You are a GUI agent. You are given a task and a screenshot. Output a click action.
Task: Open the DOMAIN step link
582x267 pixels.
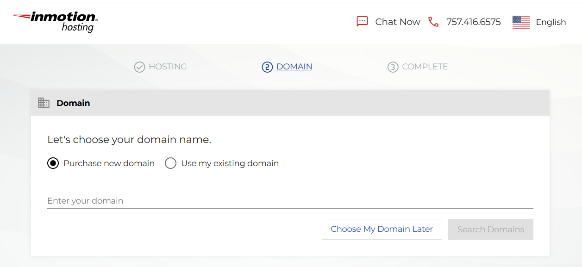[294, 67]
